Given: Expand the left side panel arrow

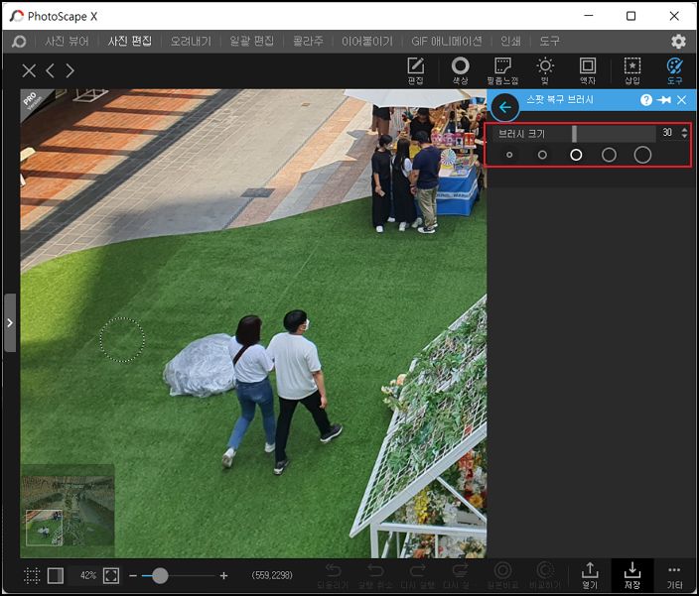Looking at the screenshot, I should click(10, 322).
